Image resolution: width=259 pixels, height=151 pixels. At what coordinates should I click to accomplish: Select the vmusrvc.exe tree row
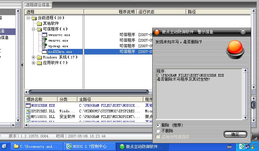pos(59,35)
